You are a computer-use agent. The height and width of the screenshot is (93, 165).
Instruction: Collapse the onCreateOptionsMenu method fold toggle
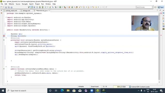pos(6,67)
